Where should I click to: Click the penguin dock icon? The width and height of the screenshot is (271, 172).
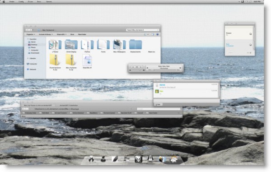[x=150, y=159]
